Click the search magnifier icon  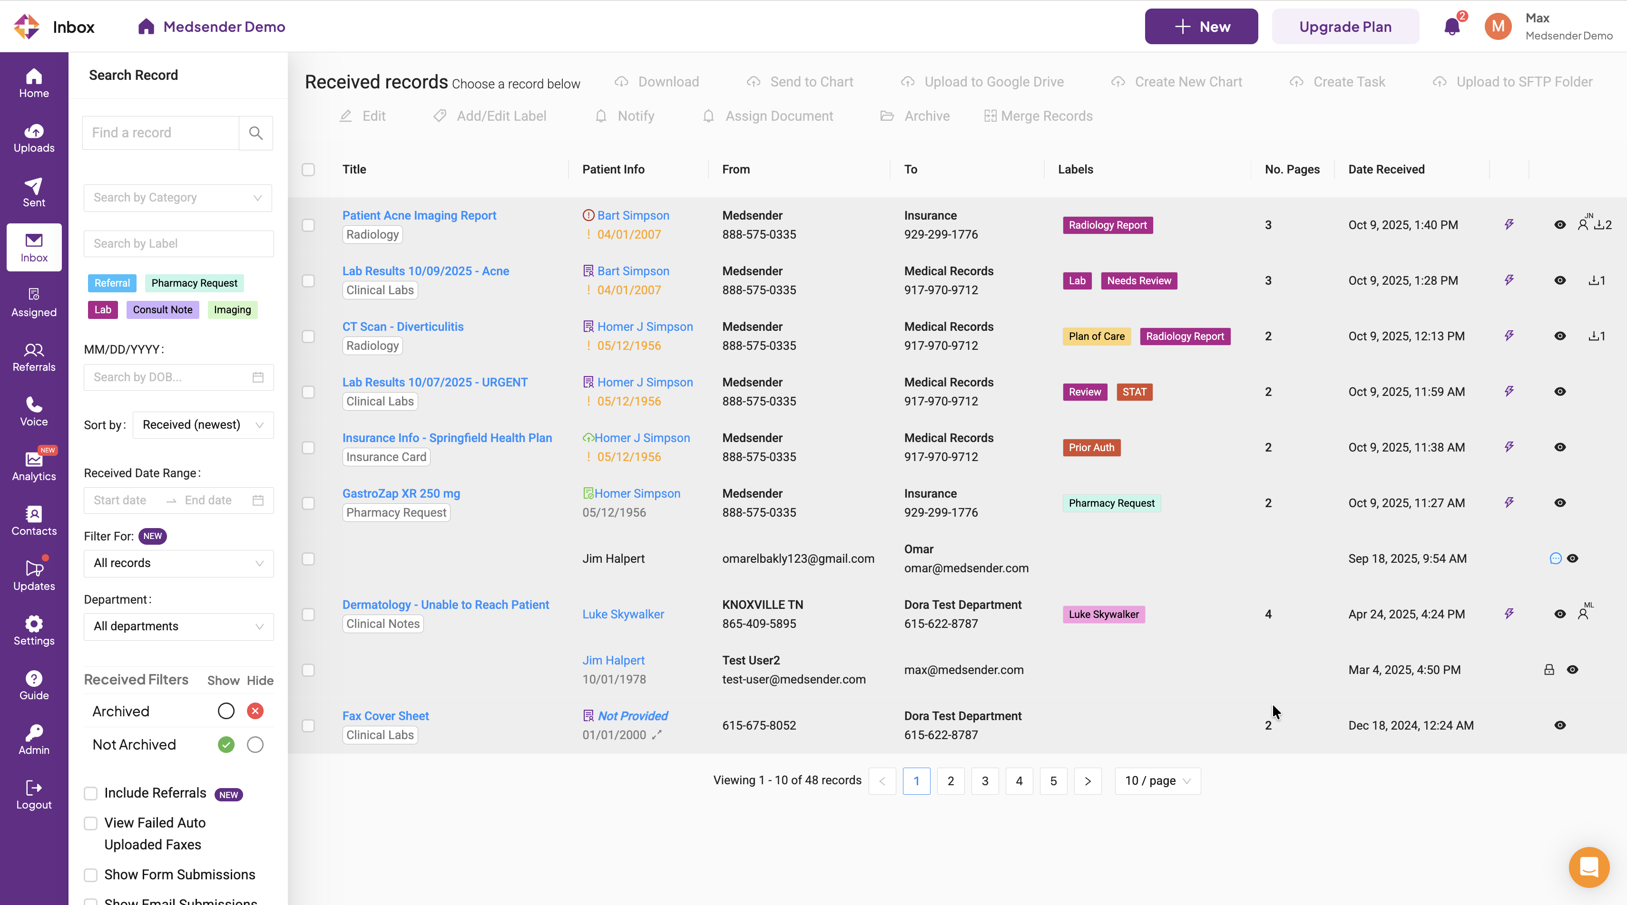[x=256, y=133]
